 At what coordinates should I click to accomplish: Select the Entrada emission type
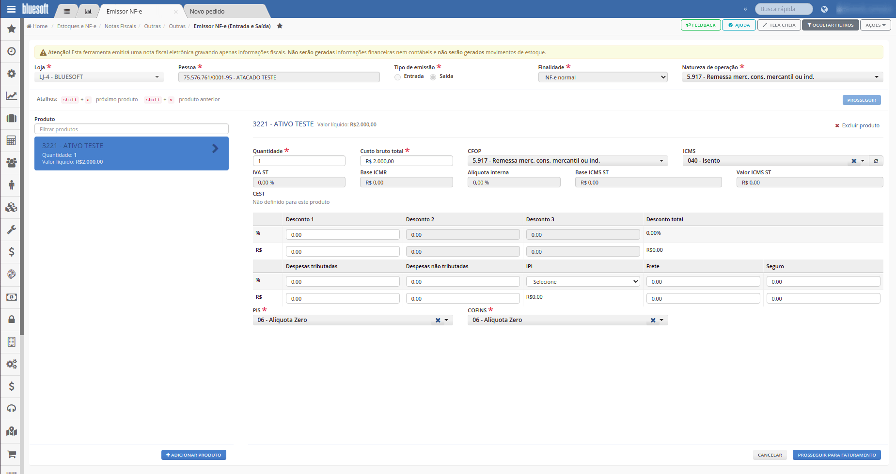[x=397, y=77]
